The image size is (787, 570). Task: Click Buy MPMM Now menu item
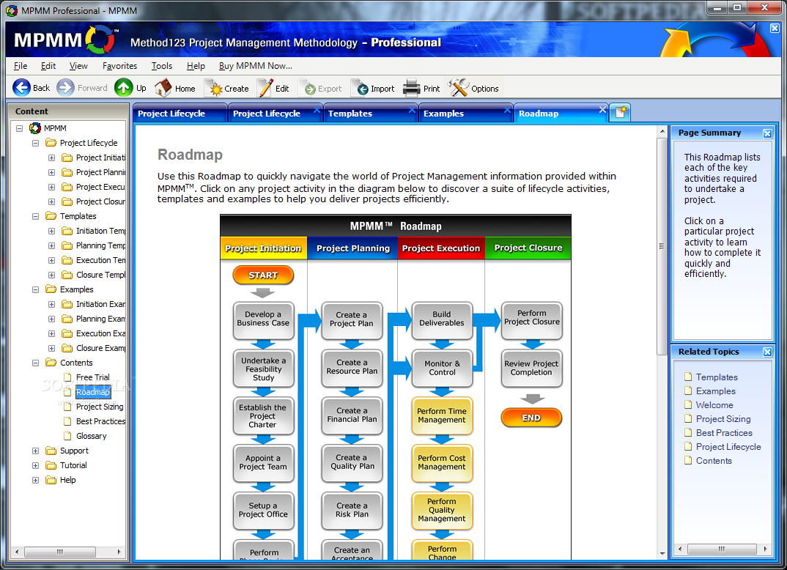point(256,66)
